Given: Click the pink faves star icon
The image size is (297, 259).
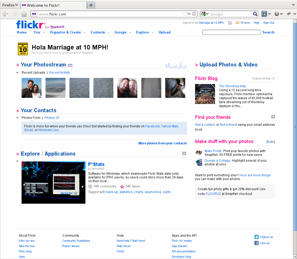Looking at the screenshot, I should (122, 186).
